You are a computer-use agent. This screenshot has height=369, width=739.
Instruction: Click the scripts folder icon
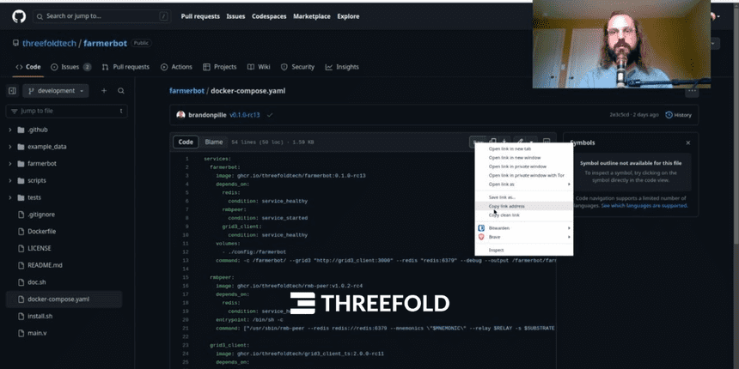pos(21,181)
